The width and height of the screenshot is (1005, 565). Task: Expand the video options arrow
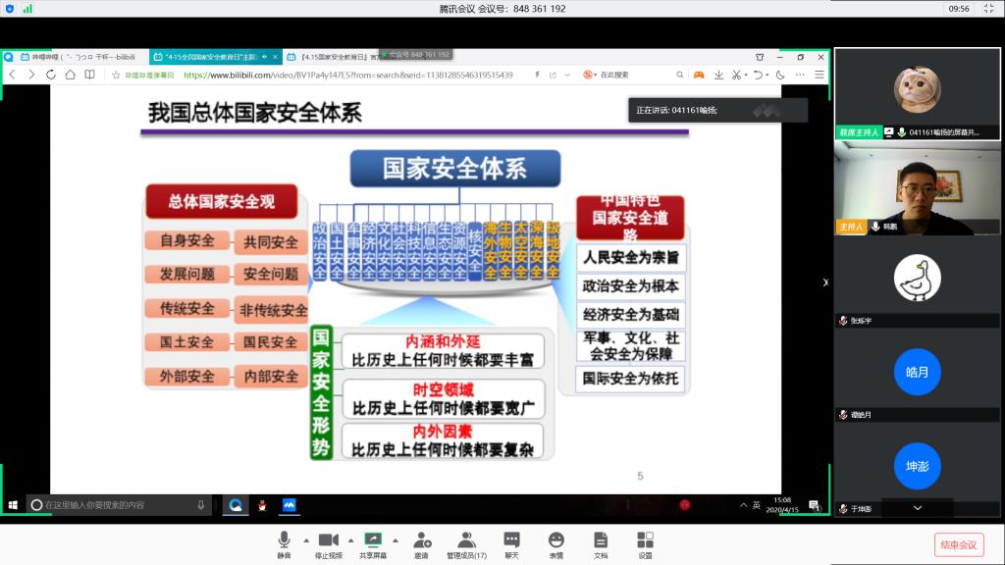350,540
